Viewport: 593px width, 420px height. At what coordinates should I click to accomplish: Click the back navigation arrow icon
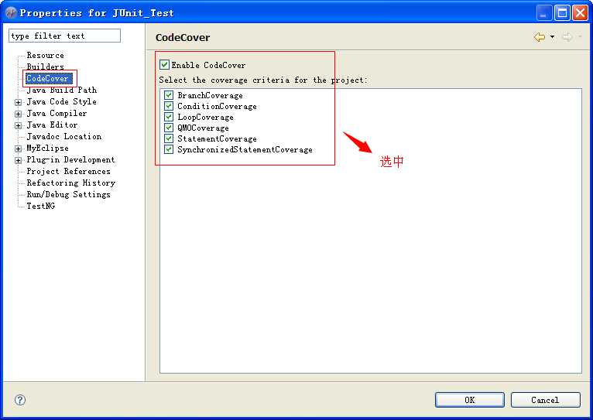pos(540,37)
